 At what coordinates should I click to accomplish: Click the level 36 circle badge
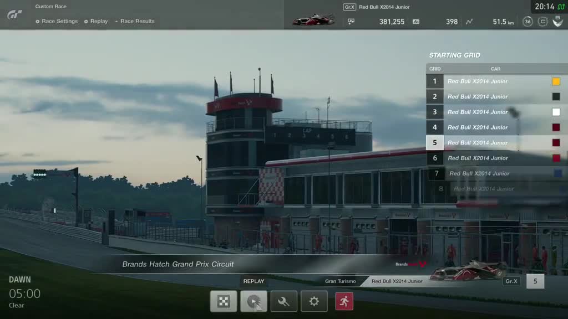[x=528, y=22]
